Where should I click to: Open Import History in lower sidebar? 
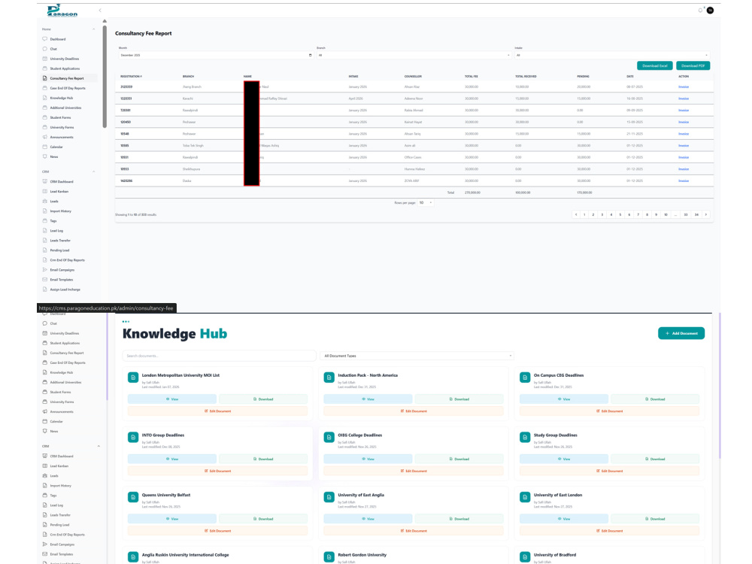click(60, 485)
